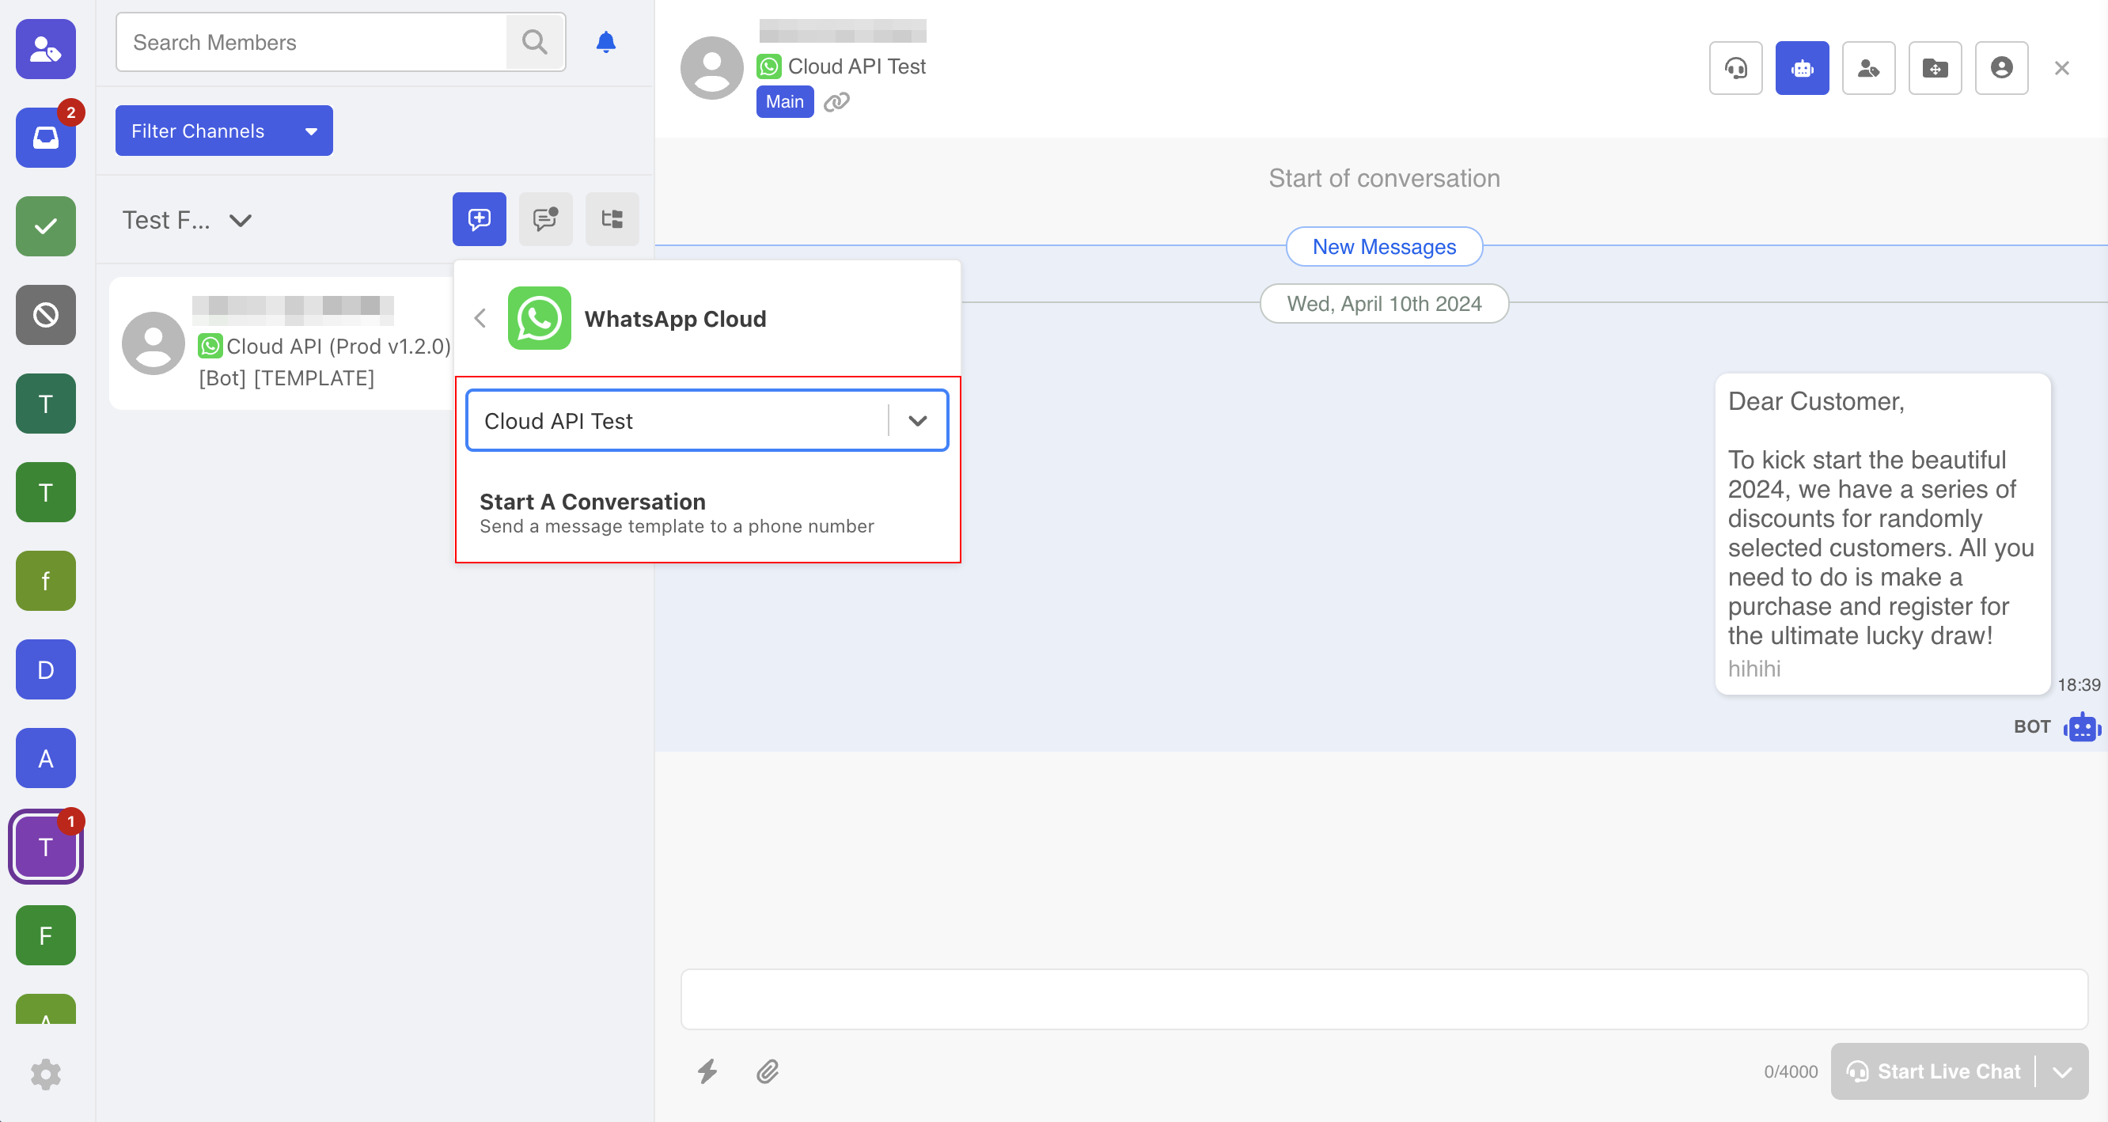
Task: Toggle the bot mode icon in header
Action: point(1801,68)
